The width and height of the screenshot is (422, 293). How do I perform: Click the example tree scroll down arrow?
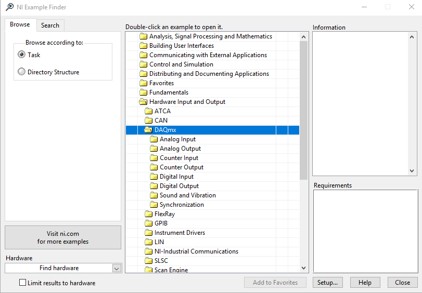coord(303,268)
